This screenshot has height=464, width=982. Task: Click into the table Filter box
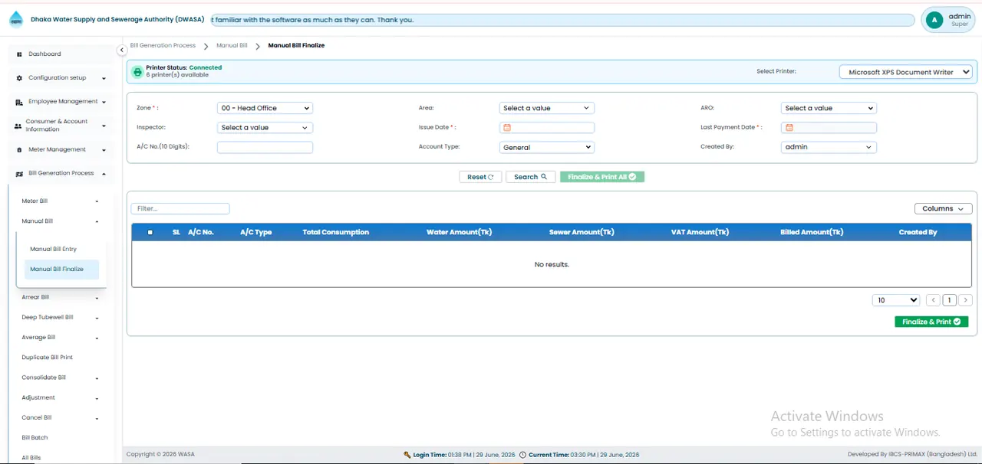pyautogui.click(x=180, y=209)
